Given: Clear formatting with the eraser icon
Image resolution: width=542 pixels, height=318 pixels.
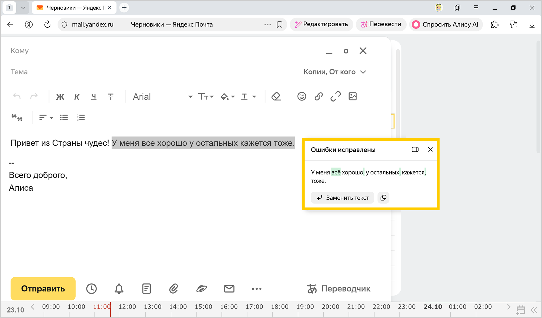Looking at the screenshot, I should [276, 96].
